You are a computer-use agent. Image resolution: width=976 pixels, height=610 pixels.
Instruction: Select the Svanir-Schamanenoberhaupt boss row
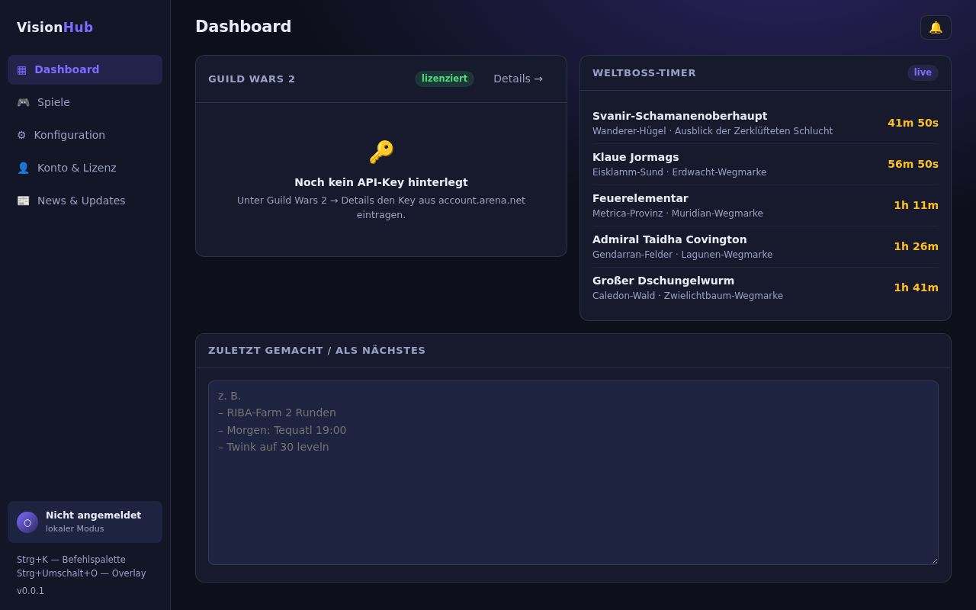pos(766,123)
